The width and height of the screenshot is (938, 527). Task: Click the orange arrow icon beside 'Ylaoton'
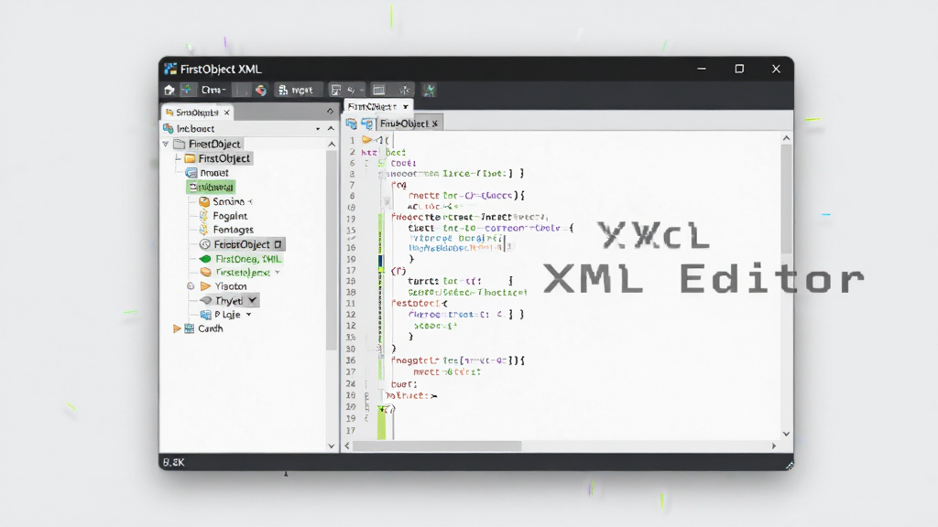(x=206, y=286)
